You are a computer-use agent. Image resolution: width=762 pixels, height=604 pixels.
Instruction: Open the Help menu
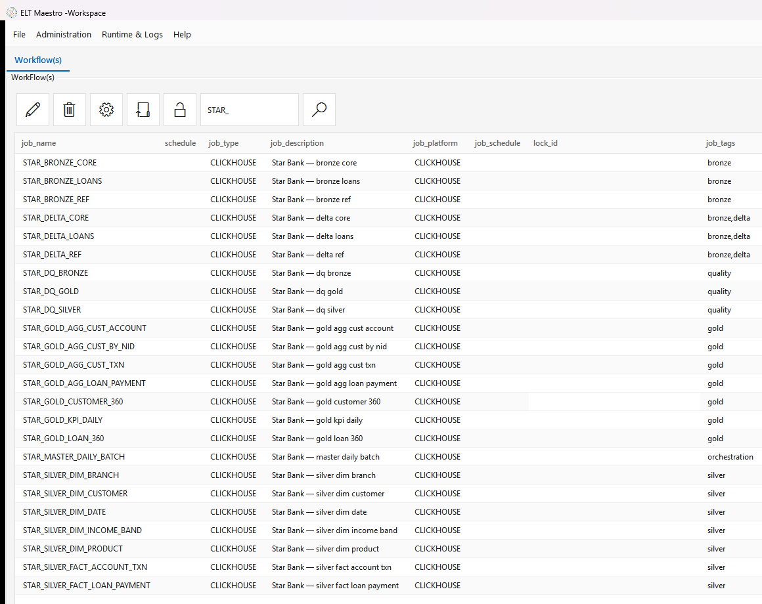(182, 35)
